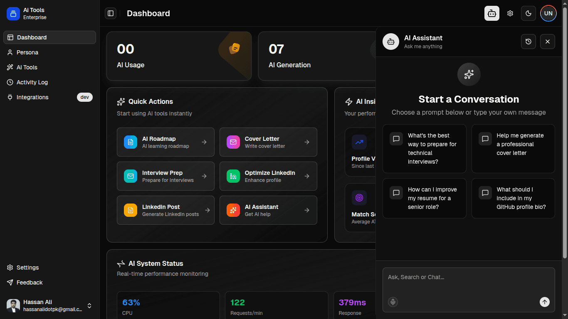Click the Profile trend chart icon
This screenshot has width=568, height=319.
point(359,142)
